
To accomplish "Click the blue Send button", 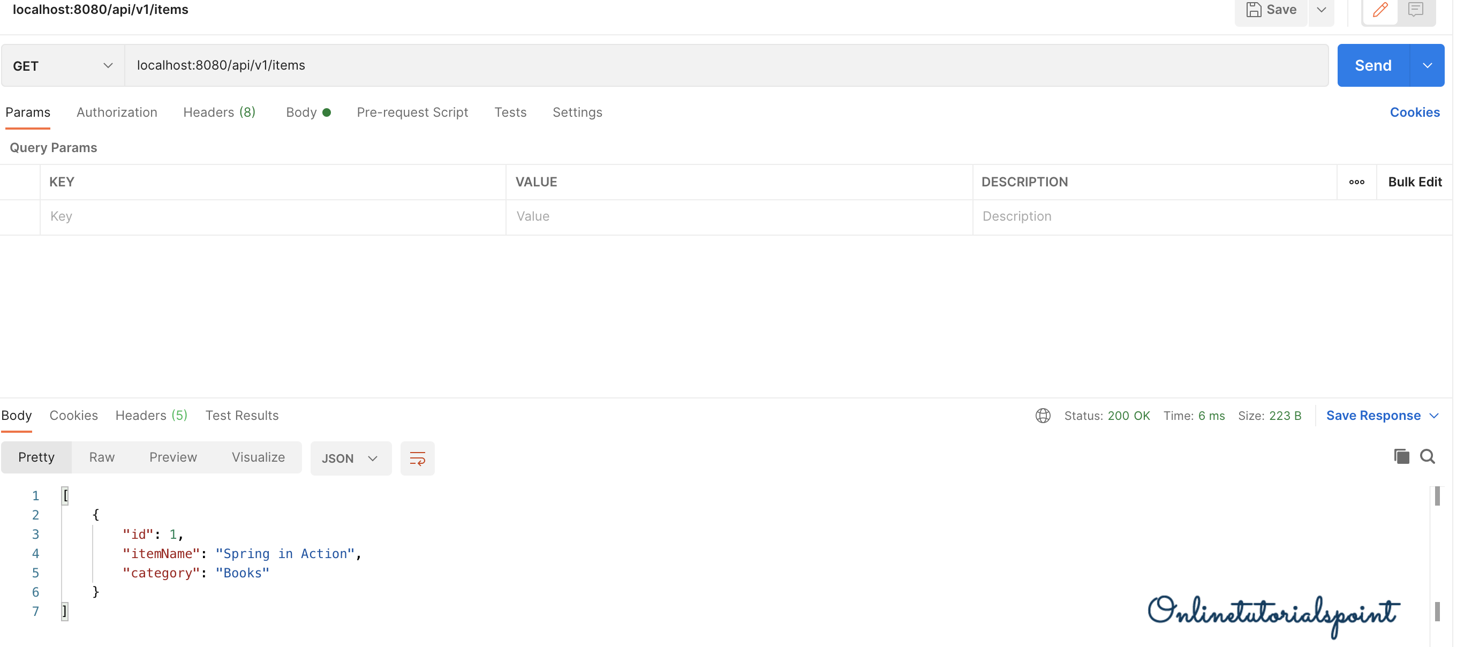I will pyautogui.click(x=1372, y=66).
